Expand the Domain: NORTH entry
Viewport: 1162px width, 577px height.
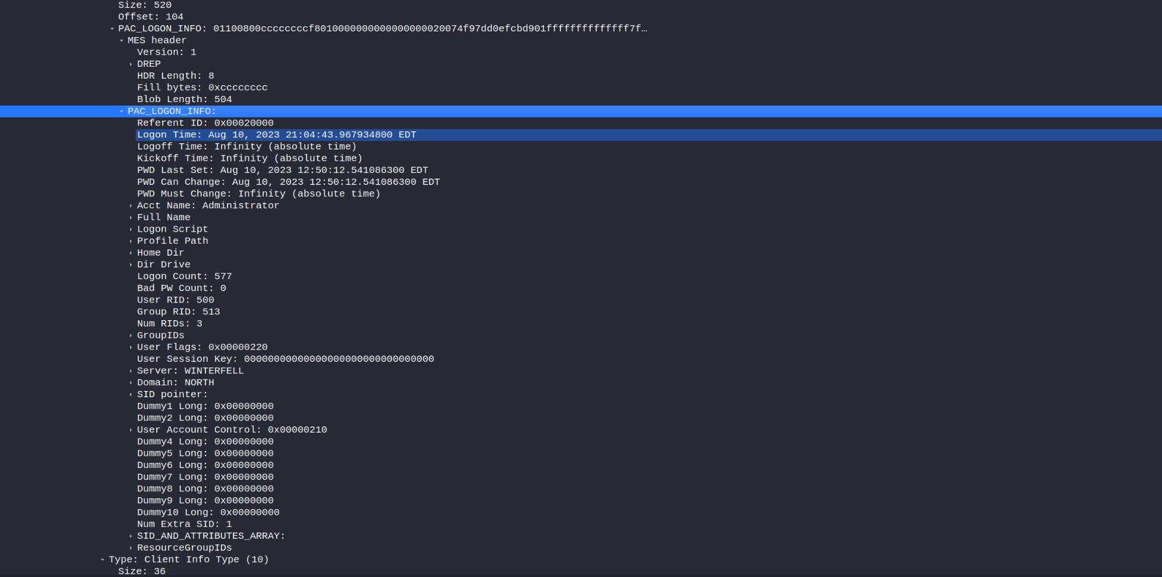[131, 383]
